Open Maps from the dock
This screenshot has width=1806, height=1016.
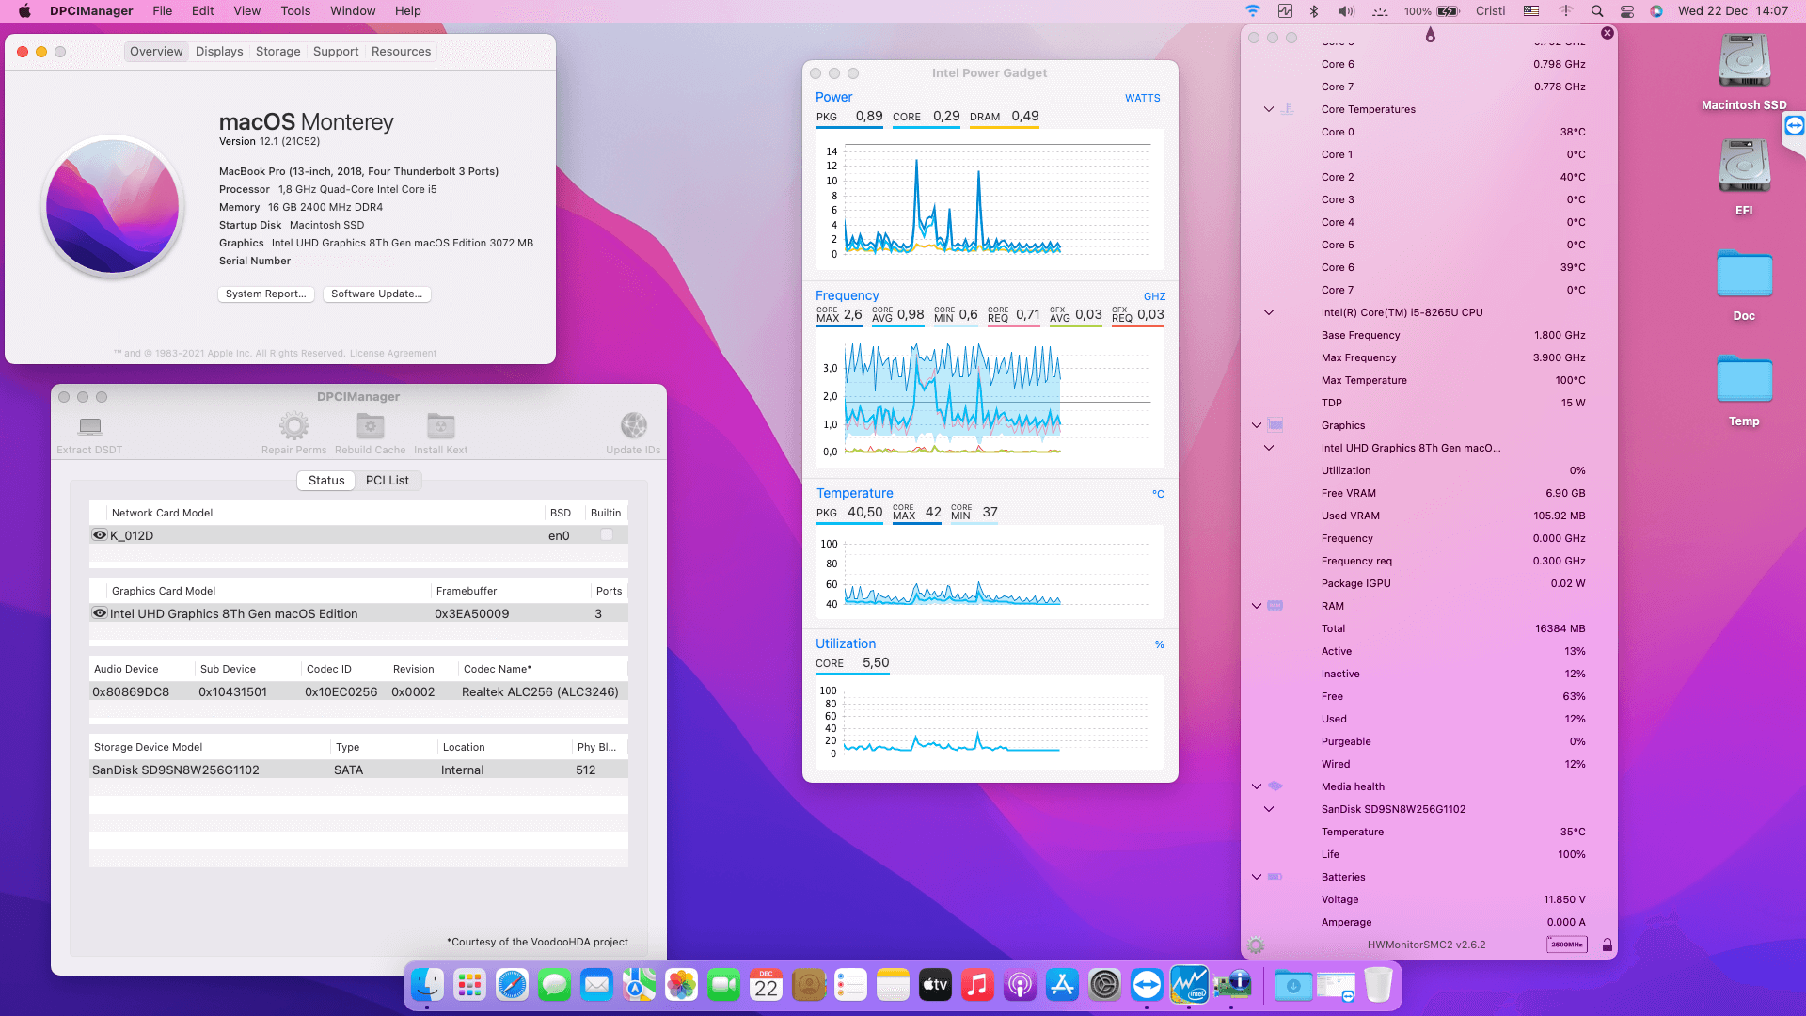click(639, 985)
